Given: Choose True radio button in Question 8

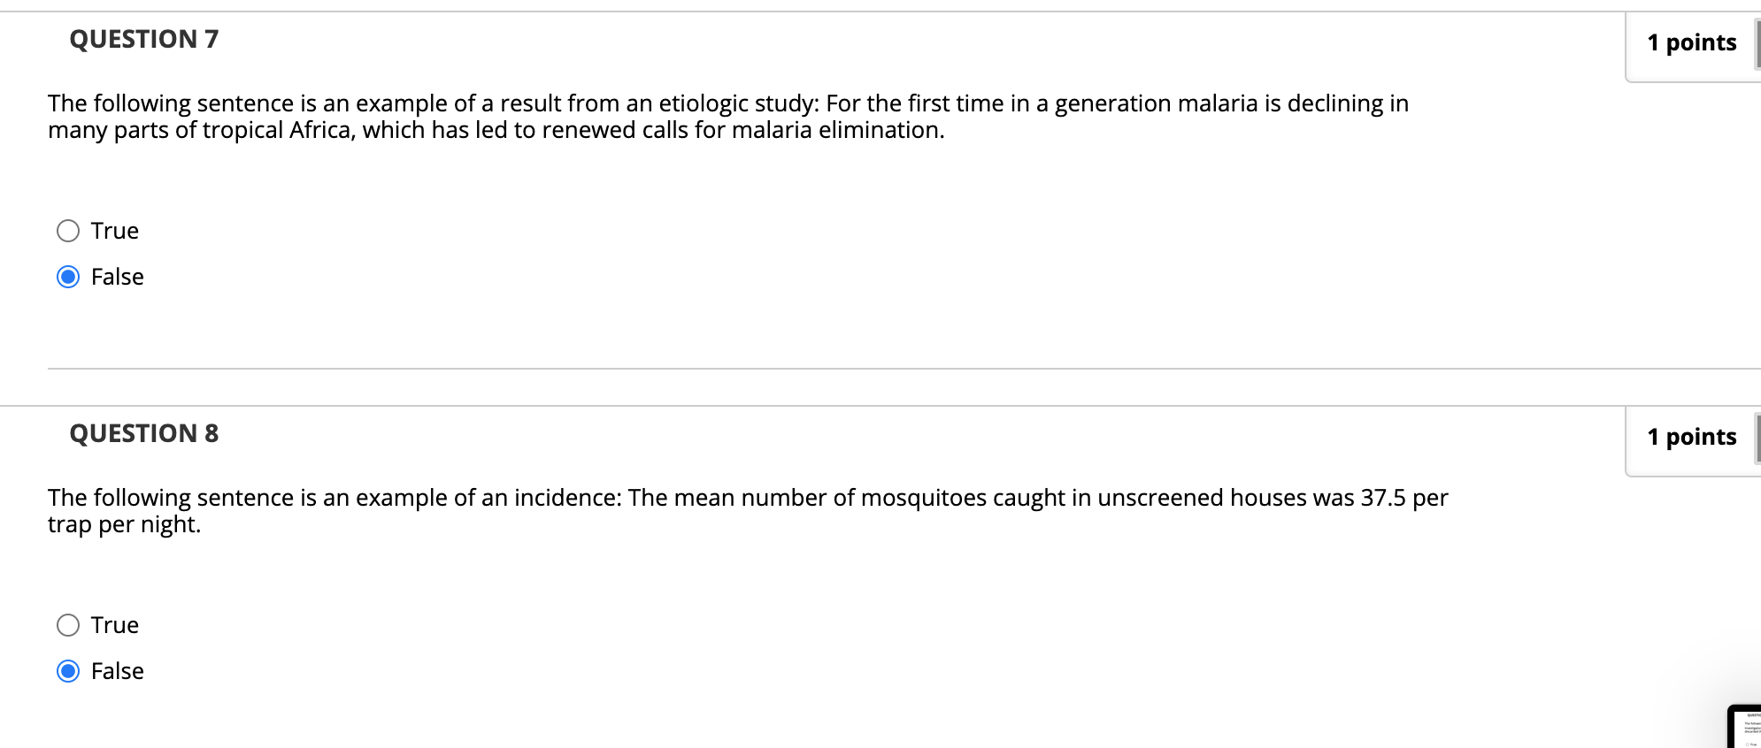Looking at the screenshot, I should click(68, 625).
